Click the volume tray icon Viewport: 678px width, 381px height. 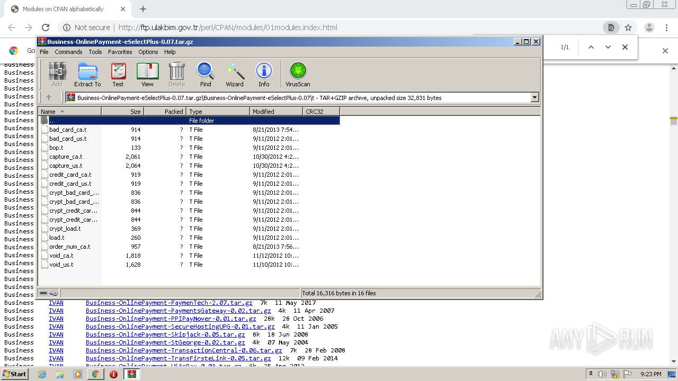point(602,374)
